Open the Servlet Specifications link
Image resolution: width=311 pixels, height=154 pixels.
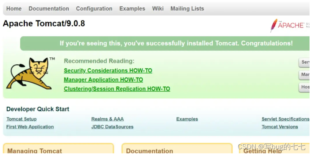[x=286, y=119]
